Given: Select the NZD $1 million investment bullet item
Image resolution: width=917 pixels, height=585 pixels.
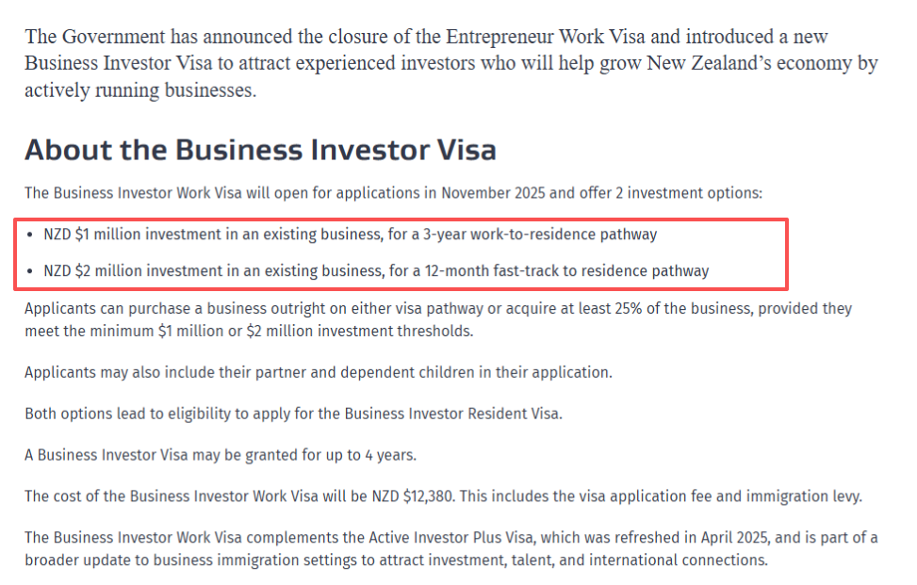Looking at the screenshot, I should (350, 234).
